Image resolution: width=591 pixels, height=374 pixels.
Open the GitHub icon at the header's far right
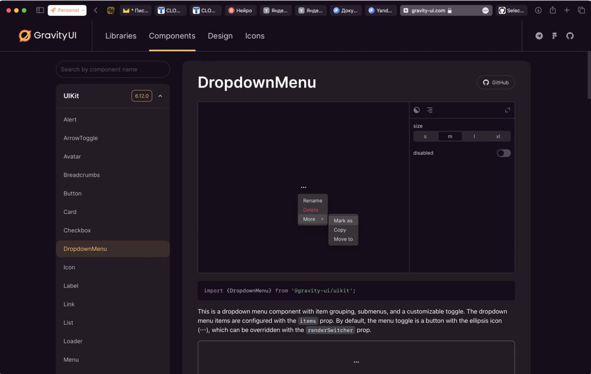coord(570,36)
